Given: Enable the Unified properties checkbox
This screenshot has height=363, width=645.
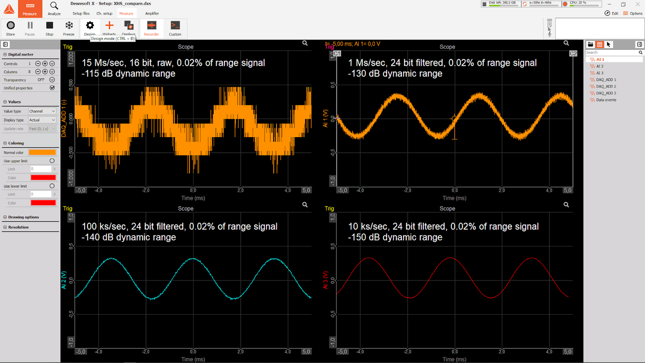Looking at the screenshot, I should tap(52, 88).
